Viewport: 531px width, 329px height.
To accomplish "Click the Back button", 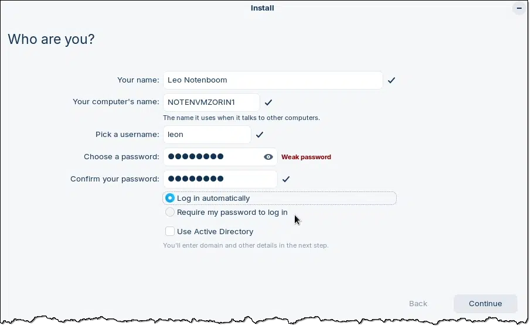I will coord(418,303).
